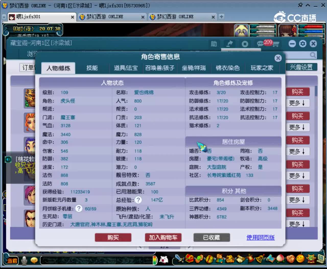Switch to the 道具/法宝 tab

coord(126,68)
